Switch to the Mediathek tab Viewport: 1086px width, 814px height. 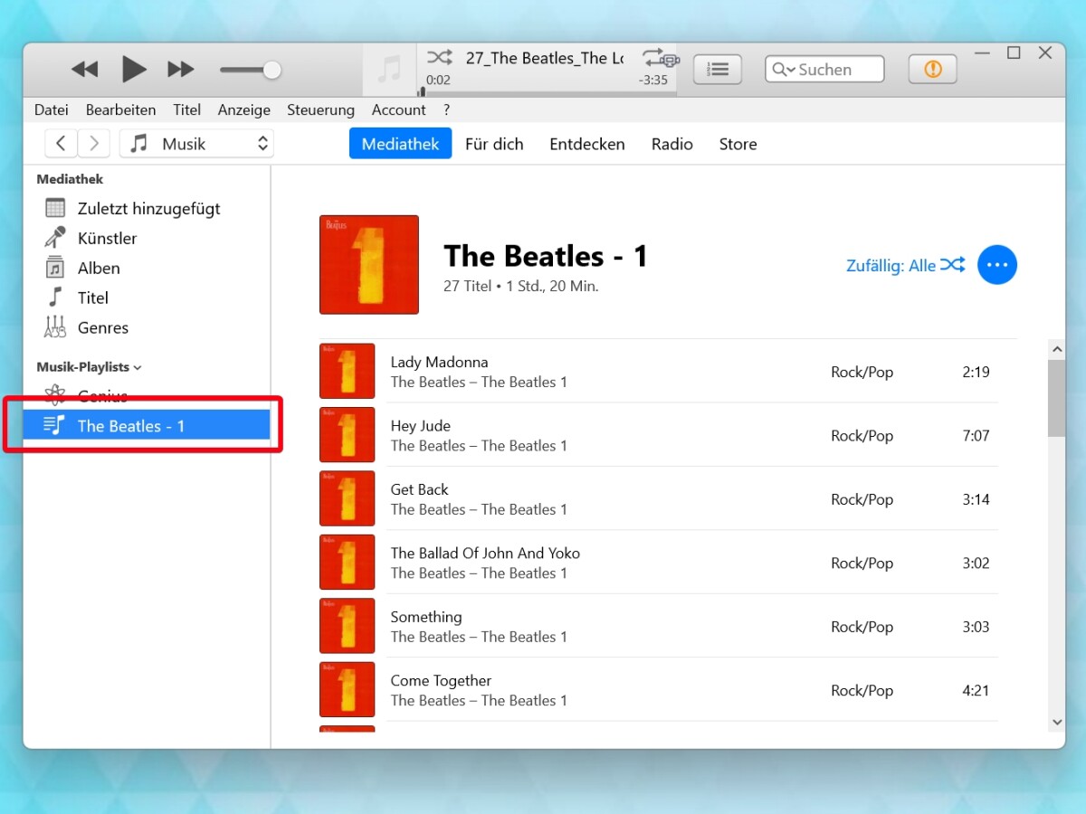coord(400,144)
